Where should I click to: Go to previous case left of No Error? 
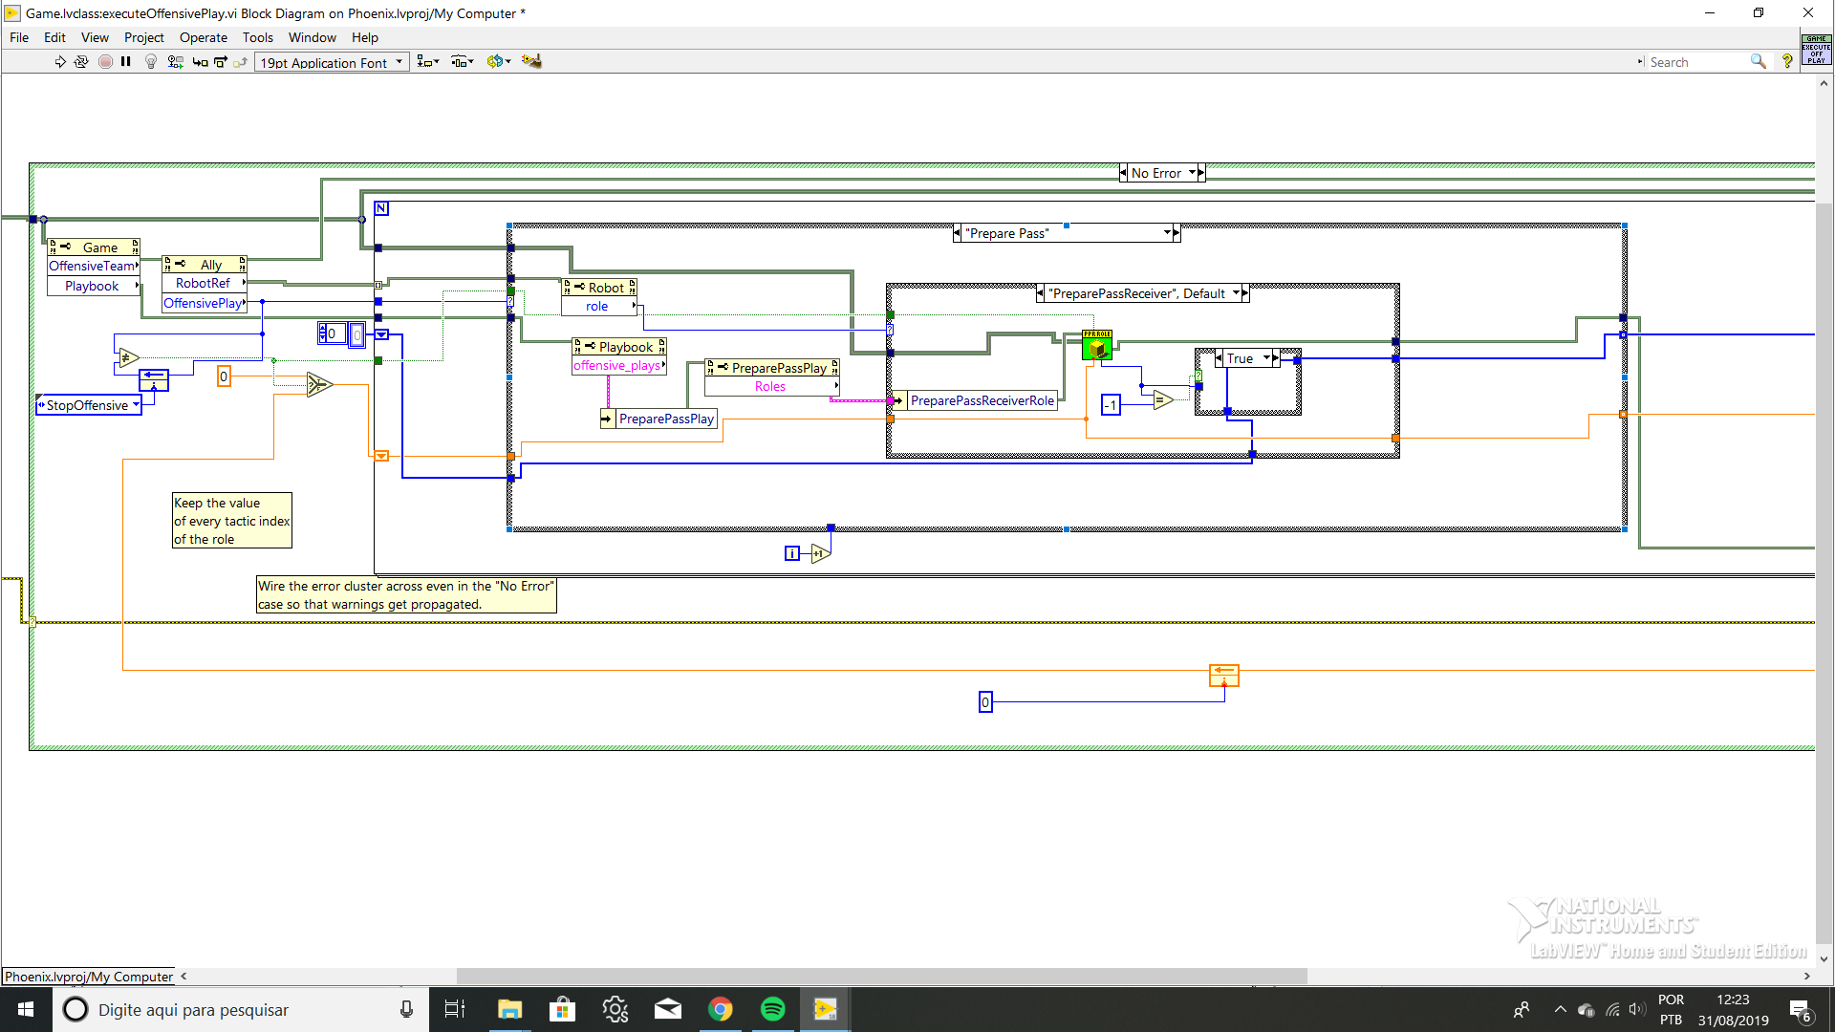pyautogui.click(x=1124, y=173)
